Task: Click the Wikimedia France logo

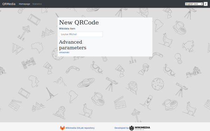Action: (x=140, y=128)
